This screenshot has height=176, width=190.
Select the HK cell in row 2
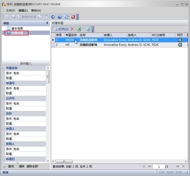(x=72, y=45)
